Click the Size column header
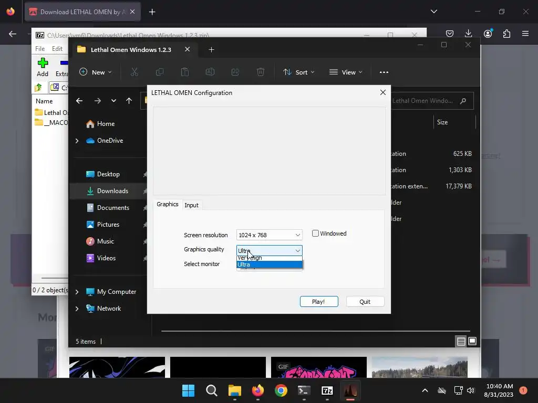538x403 pixels. tap(454, 122)
